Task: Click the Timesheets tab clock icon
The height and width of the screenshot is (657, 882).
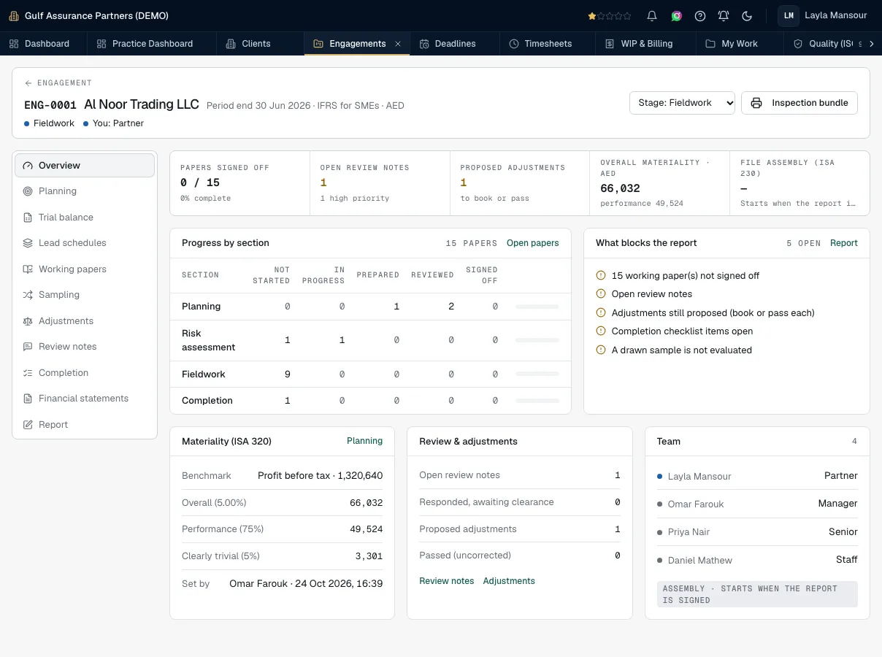Action: point(514,44)
